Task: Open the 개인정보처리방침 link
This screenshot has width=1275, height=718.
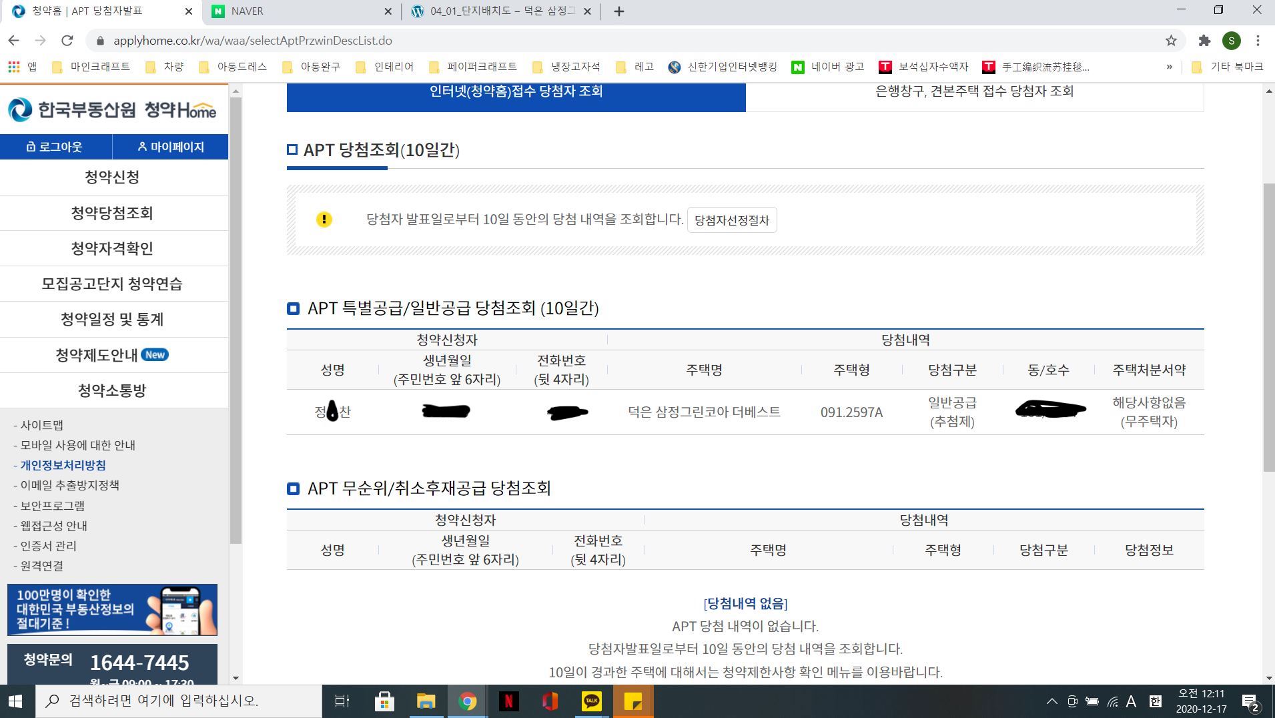Action: coord(63,465)
